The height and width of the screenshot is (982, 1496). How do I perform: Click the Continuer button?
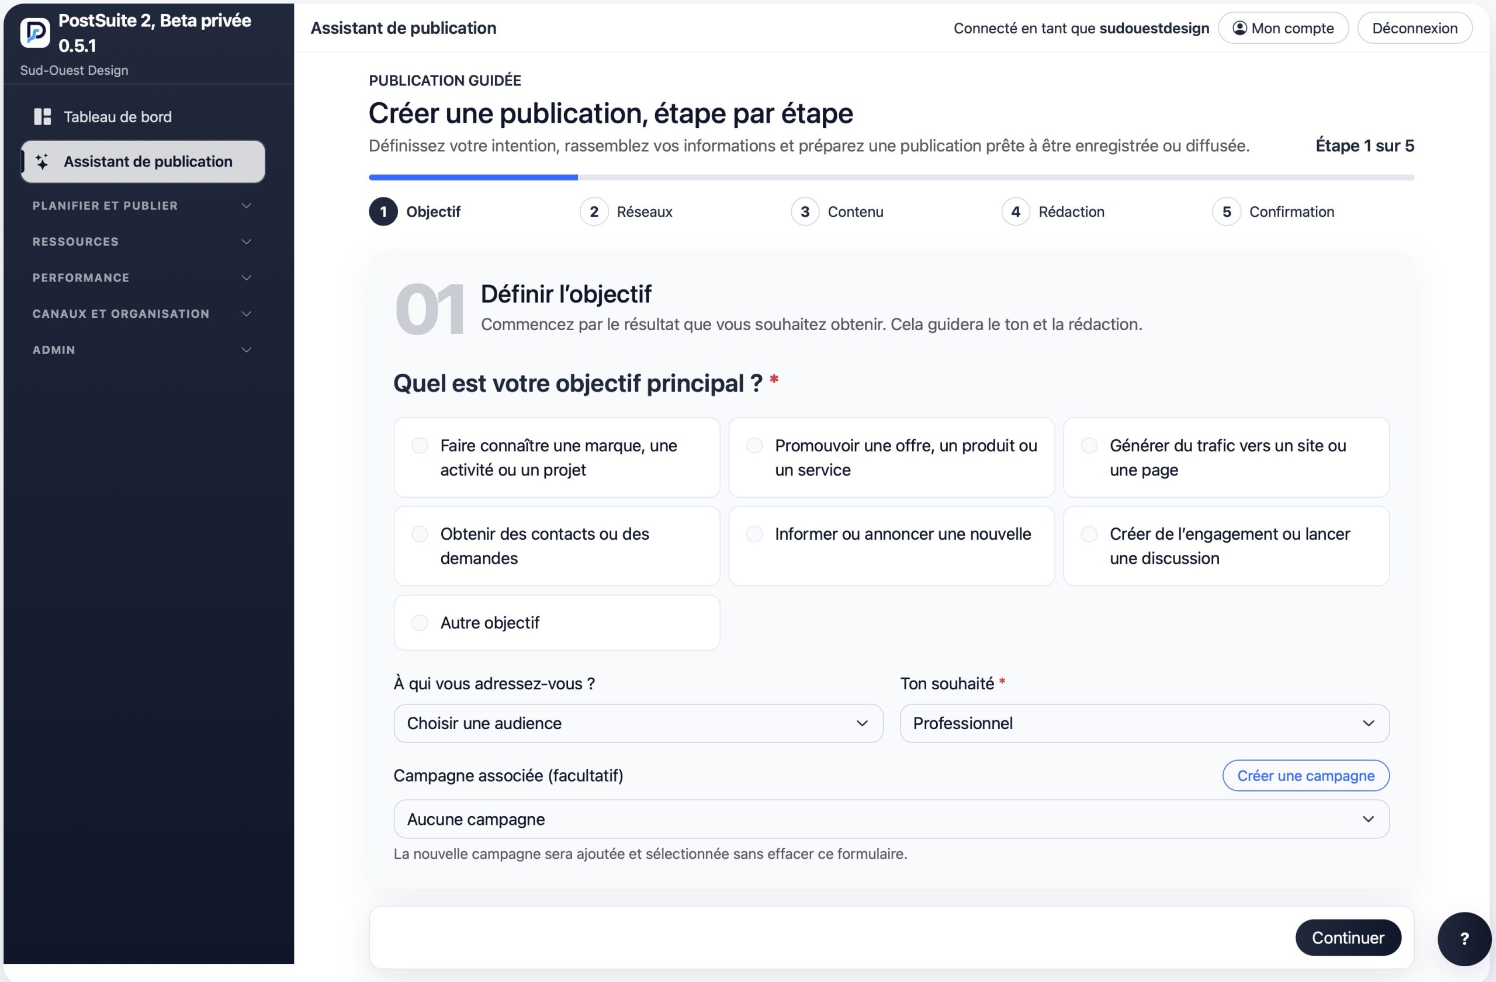tap(1348, 938)
